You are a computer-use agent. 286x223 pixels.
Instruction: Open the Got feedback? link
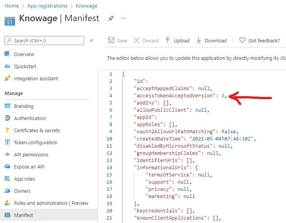click(x=264, y=41)
